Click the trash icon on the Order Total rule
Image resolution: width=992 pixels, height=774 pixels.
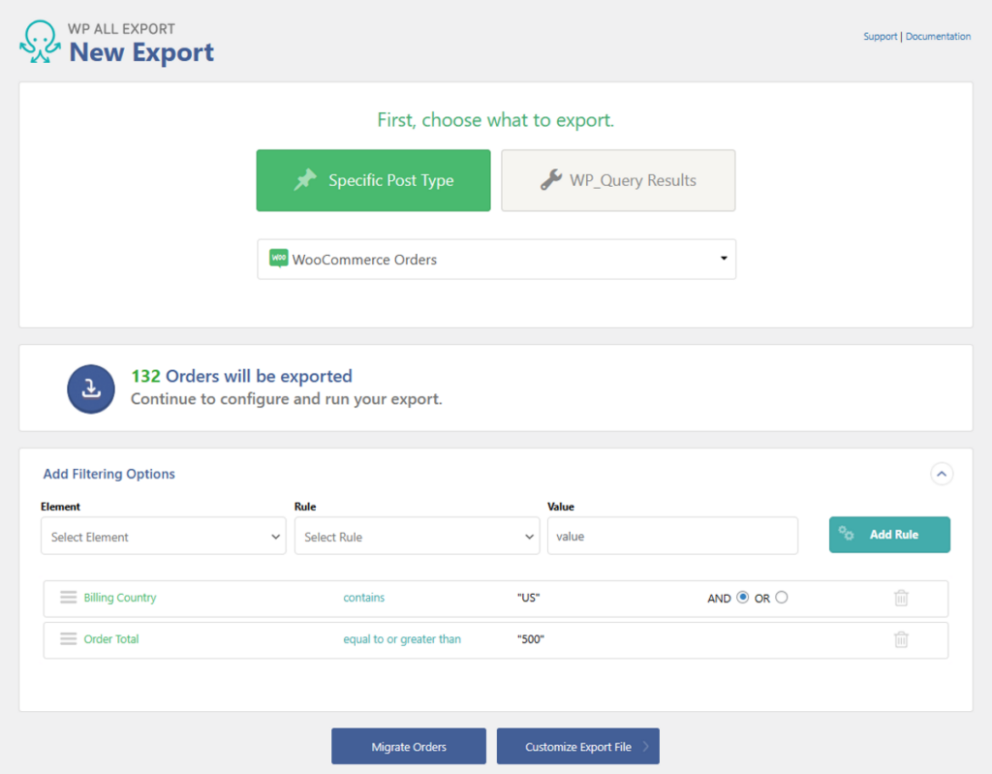902,639
